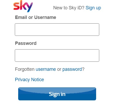The height and width of the screenshot is (111, 113).
Task: Place cursor in the second text box
Action: click(57, 55)
